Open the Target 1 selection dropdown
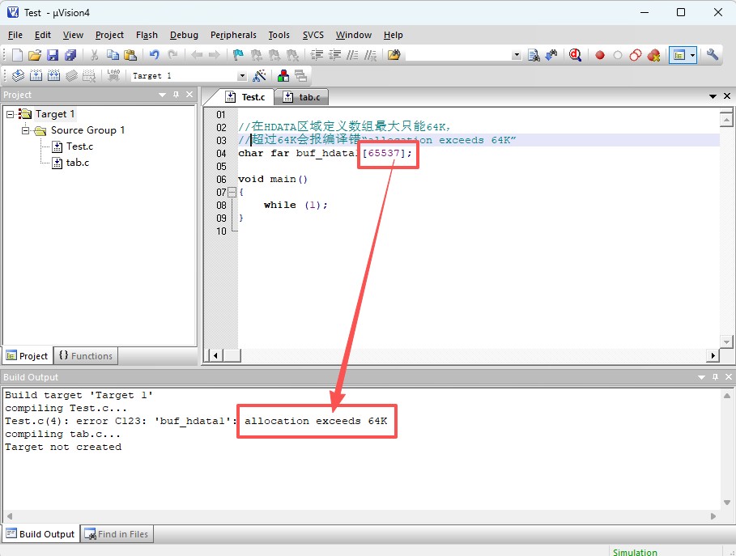 [x=241, y=76]
